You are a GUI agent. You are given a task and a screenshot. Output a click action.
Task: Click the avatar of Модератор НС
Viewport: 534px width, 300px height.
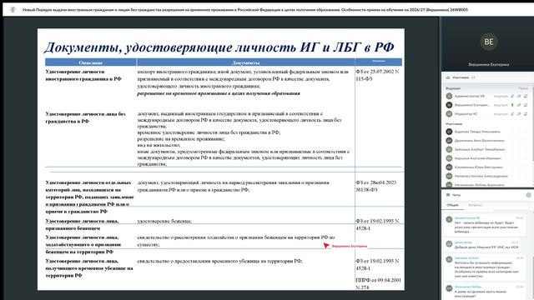[449, 114]
